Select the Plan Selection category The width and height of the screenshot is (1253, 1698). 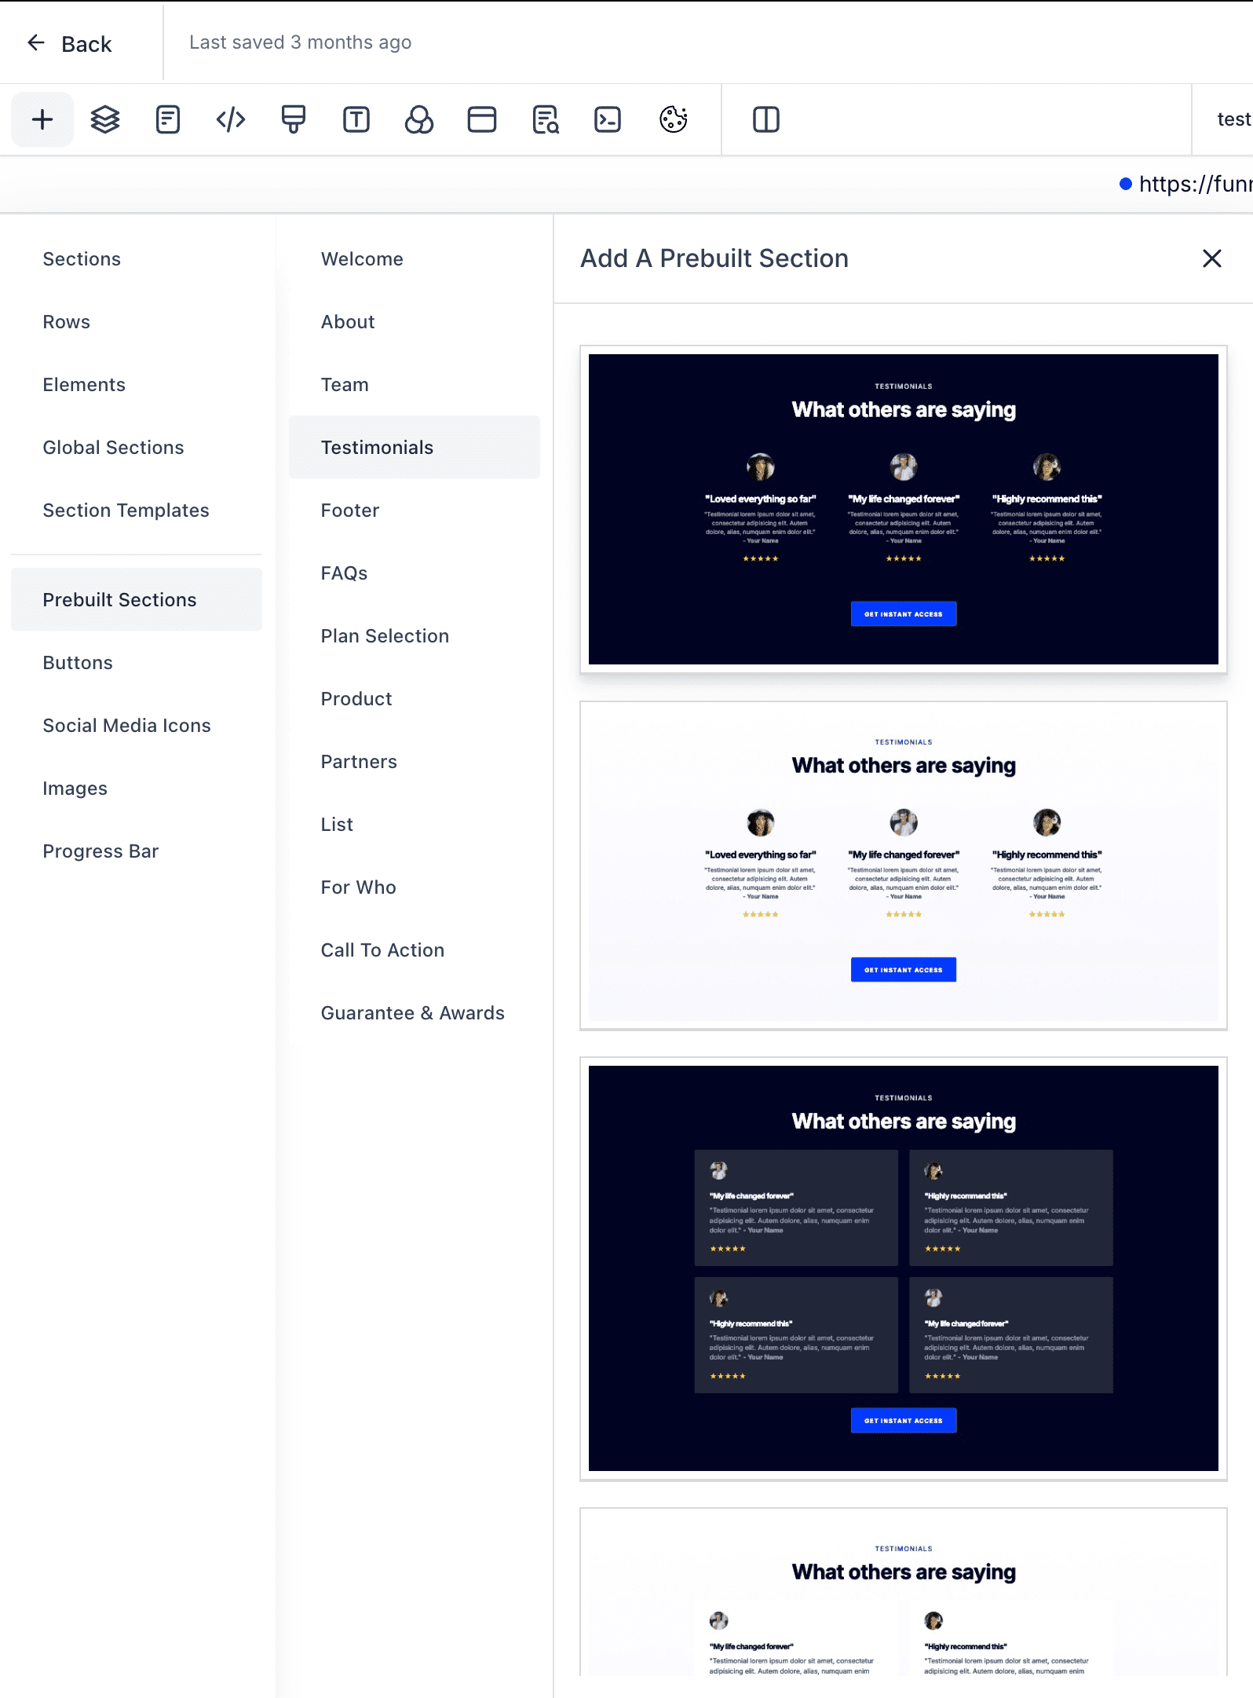point(415,636)
